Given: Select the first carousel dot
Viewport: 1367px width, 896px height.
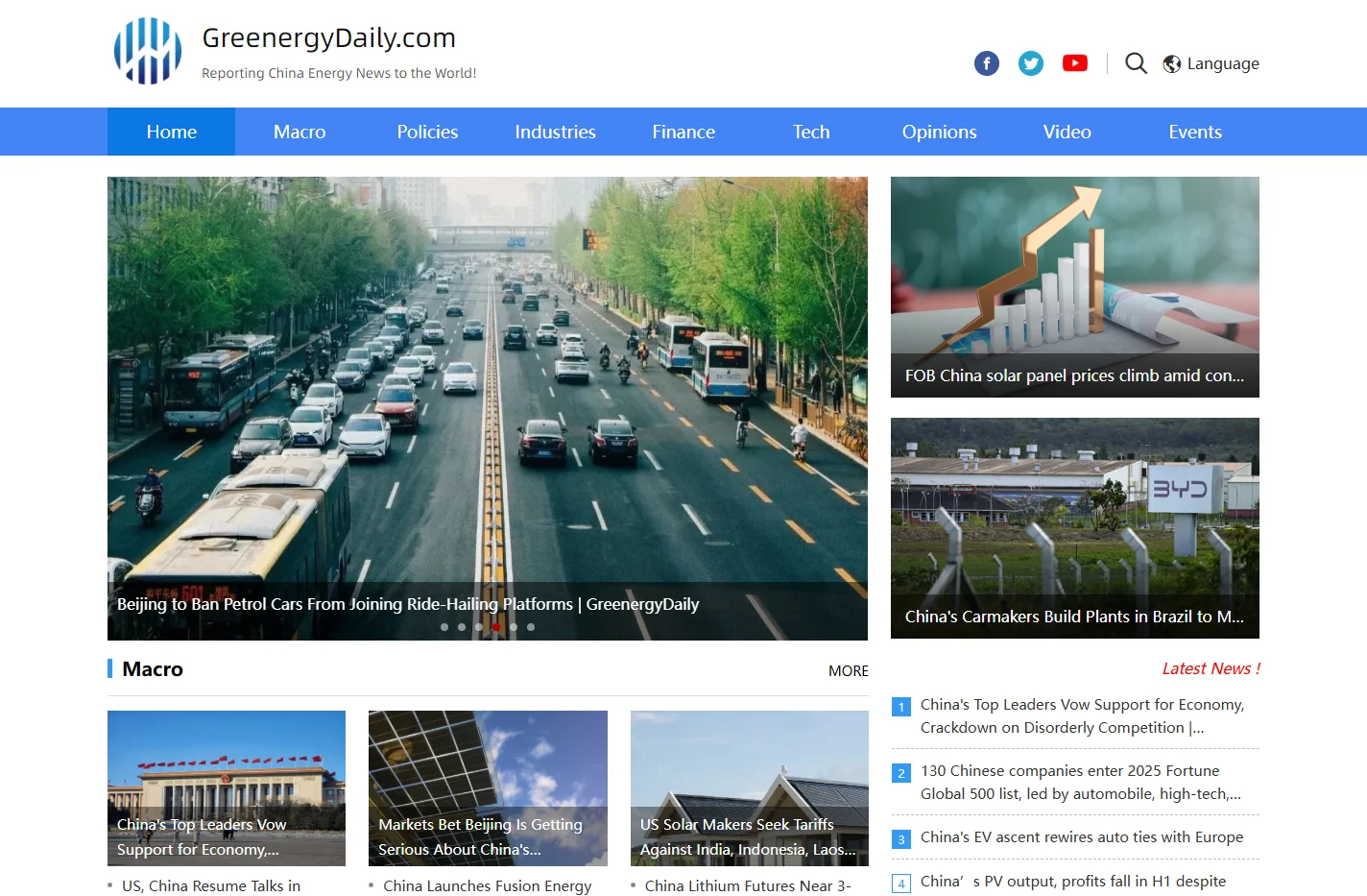Looking at the screenshot, I should coord(444,627).
